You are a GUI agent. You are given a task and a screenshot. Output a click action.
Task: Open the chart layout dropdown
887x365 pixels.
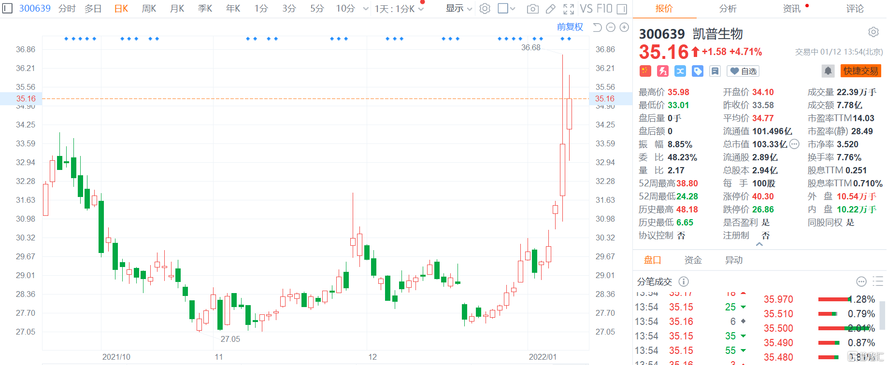(506, 9)
